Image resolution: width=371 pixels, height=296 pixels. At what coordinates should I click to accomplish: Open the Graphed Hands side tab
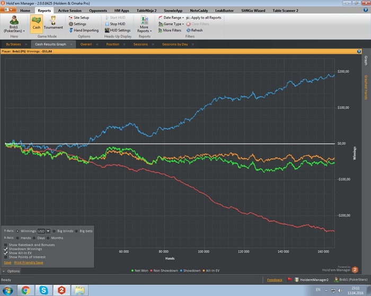pos(366,87)
